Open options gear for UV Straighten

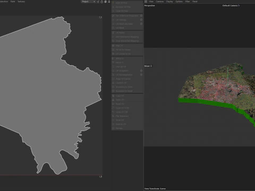(x=141, y=71)
